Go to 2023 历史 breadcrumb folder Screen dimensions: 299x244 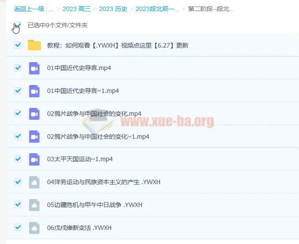coord(113,9)
